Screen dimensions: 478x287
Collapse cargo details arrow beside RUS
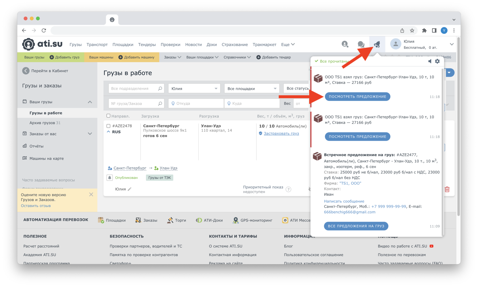pyautogui.click(x=108, y=132)
